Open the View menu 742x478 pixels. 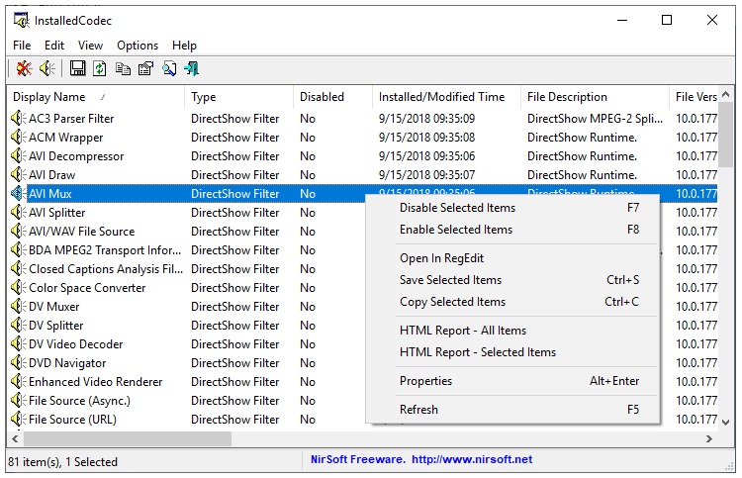[90, 46]
